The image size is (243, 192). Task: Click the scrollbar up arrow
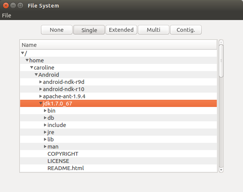[x=221, y=42]
